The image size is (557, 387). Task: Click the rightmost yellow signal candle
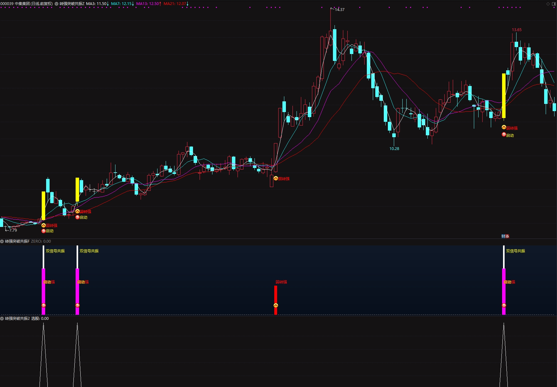504,96
